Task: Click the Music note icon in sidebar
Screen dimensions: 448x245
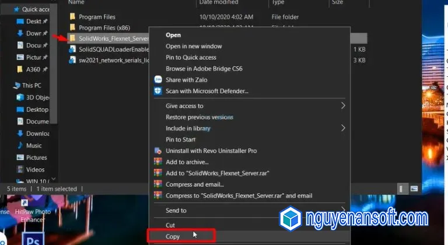Action: (19, 145)
